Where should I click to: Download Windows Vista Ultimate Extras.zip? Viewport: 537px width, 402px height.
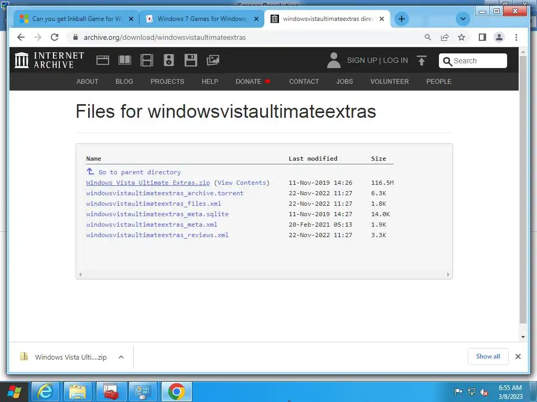click(148, 183)
